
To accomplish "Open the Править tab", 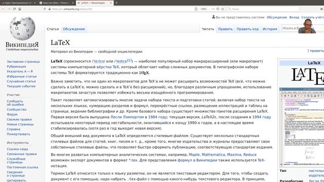I will 225,29.
